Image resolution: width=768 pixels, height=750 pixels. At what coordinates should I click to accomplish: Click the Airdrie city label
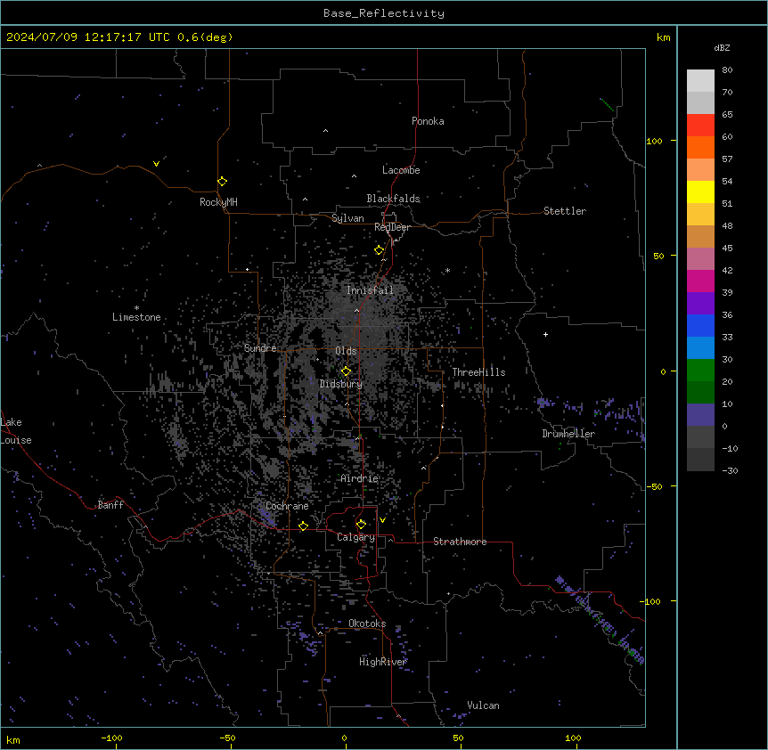click(359, 478)
